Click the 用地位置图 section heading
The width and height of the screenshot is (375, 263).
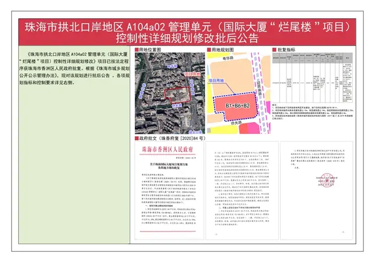pos(150,49)
